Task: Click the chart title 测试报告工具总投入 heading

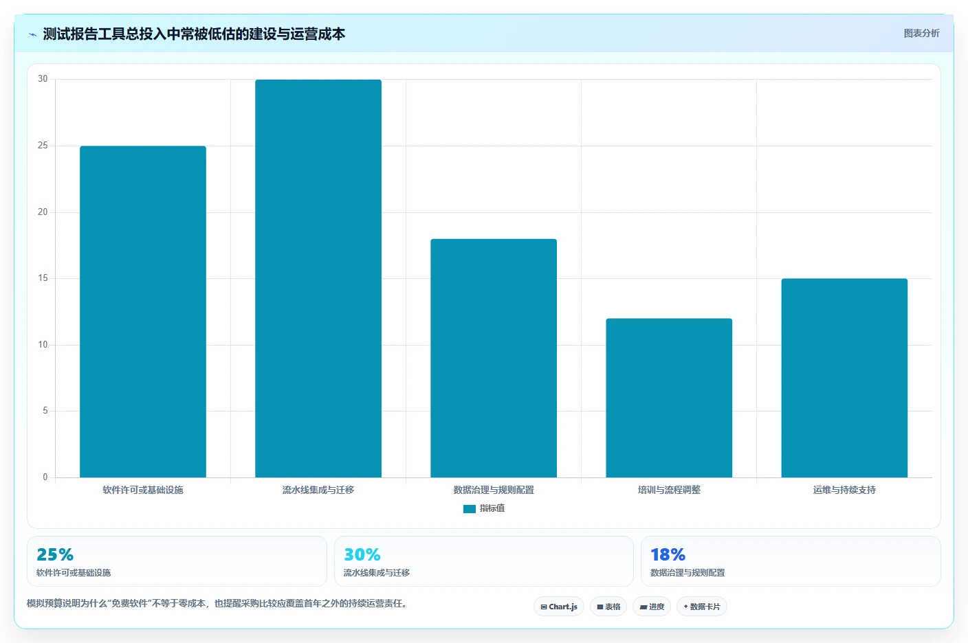Action: (x=194, y=34)
